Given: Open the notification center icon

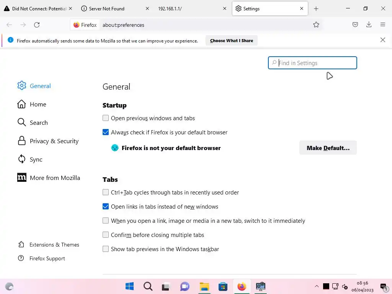Looking at the screenshot, I should [383, 287].
